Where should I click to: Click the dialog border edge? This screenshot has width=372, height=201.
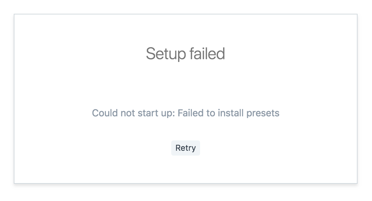pos(14,98)
